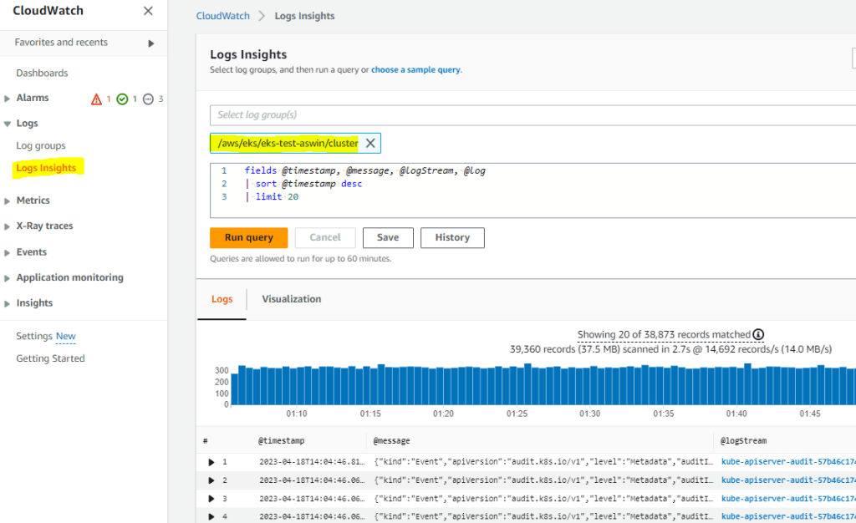Screen dimensions: 856x523
Task: Close the CloudWatch sidebar with X icon
Action: tap(148, 11)
